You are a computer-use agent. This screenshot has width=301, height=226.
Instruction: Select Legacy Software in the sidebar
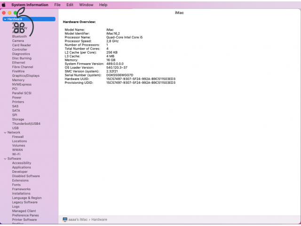pos(25,202)
